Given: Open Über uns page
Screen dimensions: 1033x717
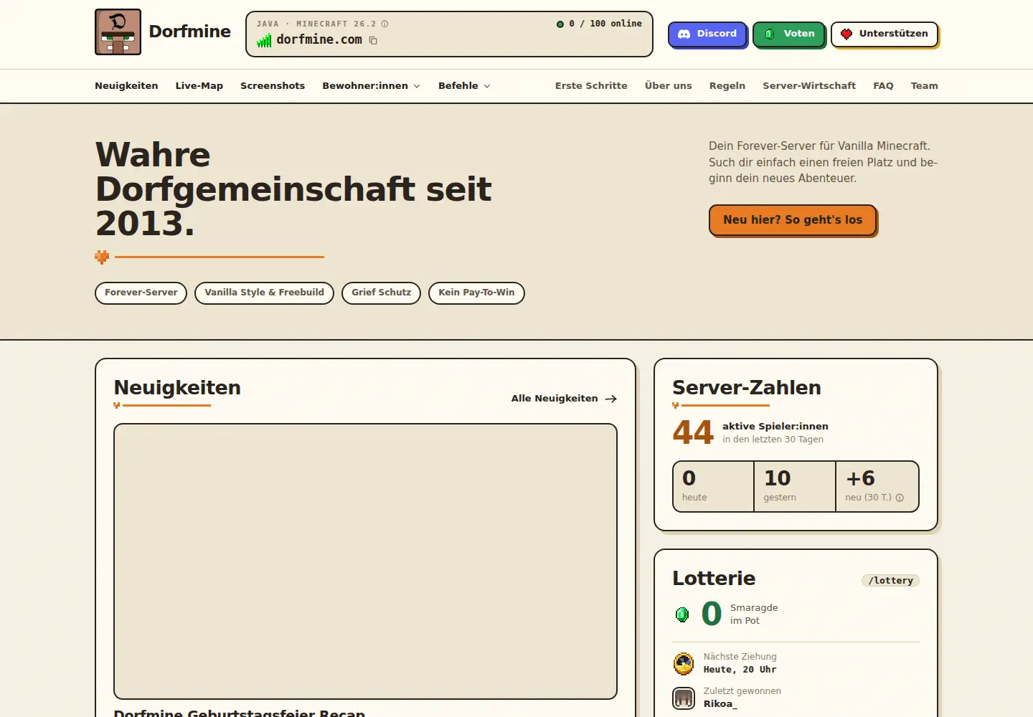Looking at the screenshot, I should tap(669, 86).
